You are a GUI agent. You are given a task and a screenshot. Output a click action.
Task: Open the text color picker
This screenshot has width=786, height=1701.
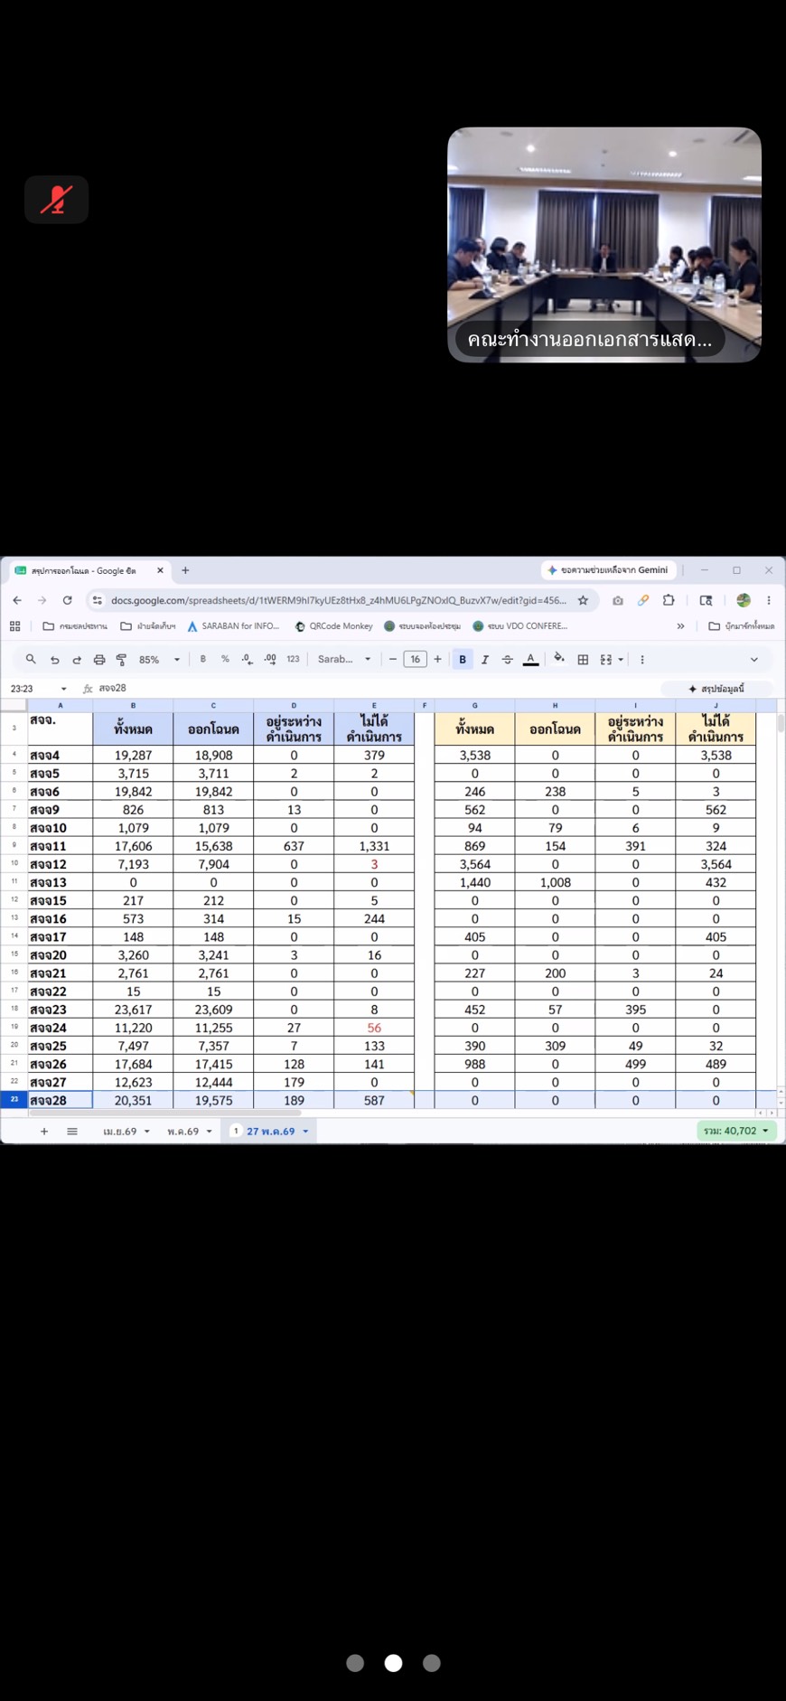(531, 660)
